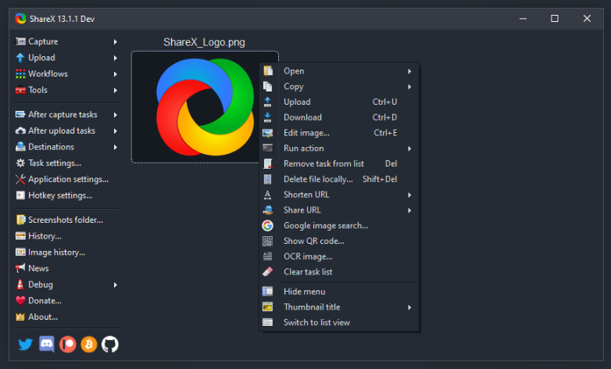
Task: Click the Screenshots folder icon
Action: (20, 220)
